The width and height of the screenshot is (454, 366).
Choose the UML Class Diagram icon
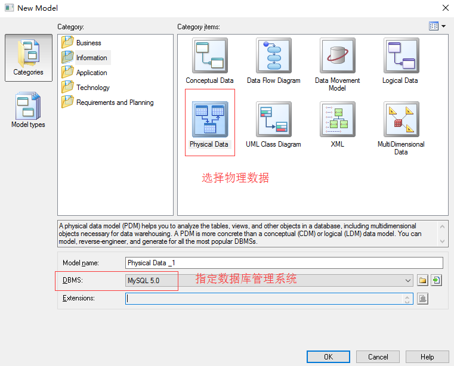[274, 119]
